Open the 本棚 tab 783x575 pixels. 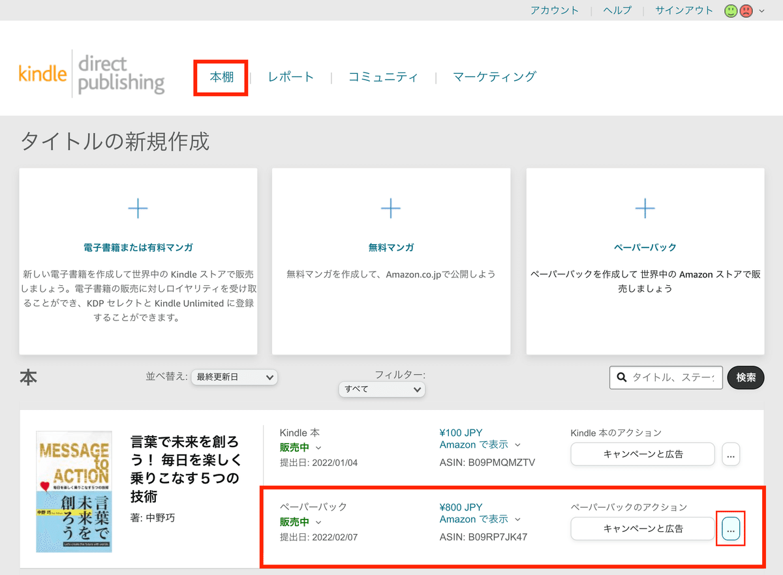(x=221, y=77)
